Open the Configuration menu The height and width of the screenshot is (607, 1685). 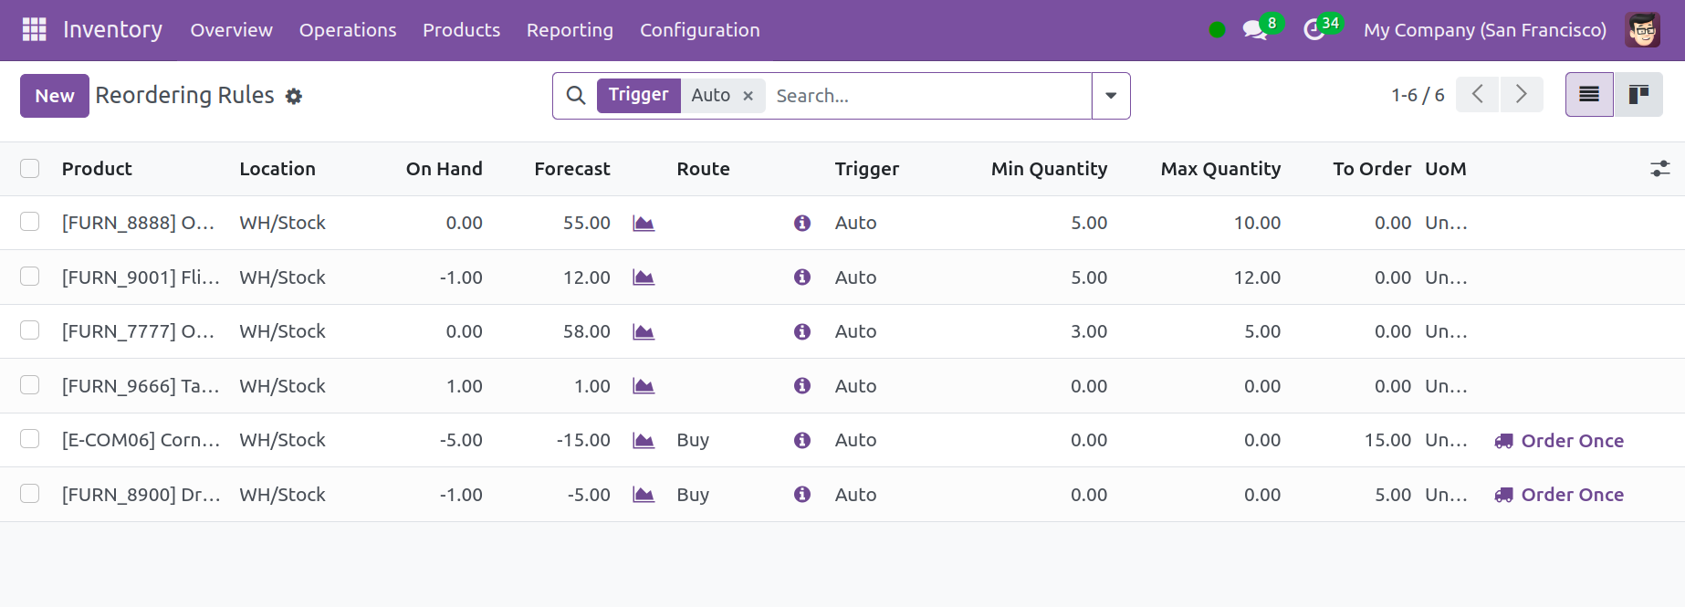(699, 30)
